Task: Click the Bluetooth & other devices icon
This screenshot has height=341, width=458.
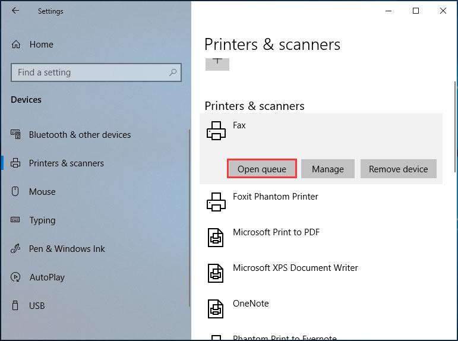Action: [15, 134]
